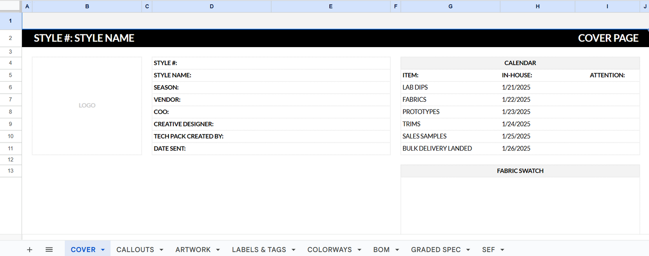Select the FABRIC SWATCH header cell
Image resolution: width=649 pixels, height=256 pixels.
[x=520, y=171]
